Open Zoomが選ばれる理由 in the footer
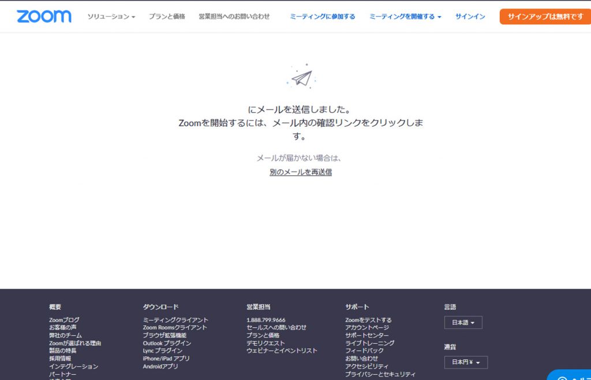This screenshot has height=380, width=591. (x=75, y=343)
